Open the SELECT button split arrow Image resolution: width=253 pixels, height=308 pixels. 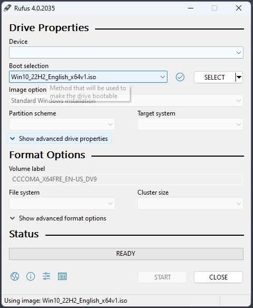point(239,77)
